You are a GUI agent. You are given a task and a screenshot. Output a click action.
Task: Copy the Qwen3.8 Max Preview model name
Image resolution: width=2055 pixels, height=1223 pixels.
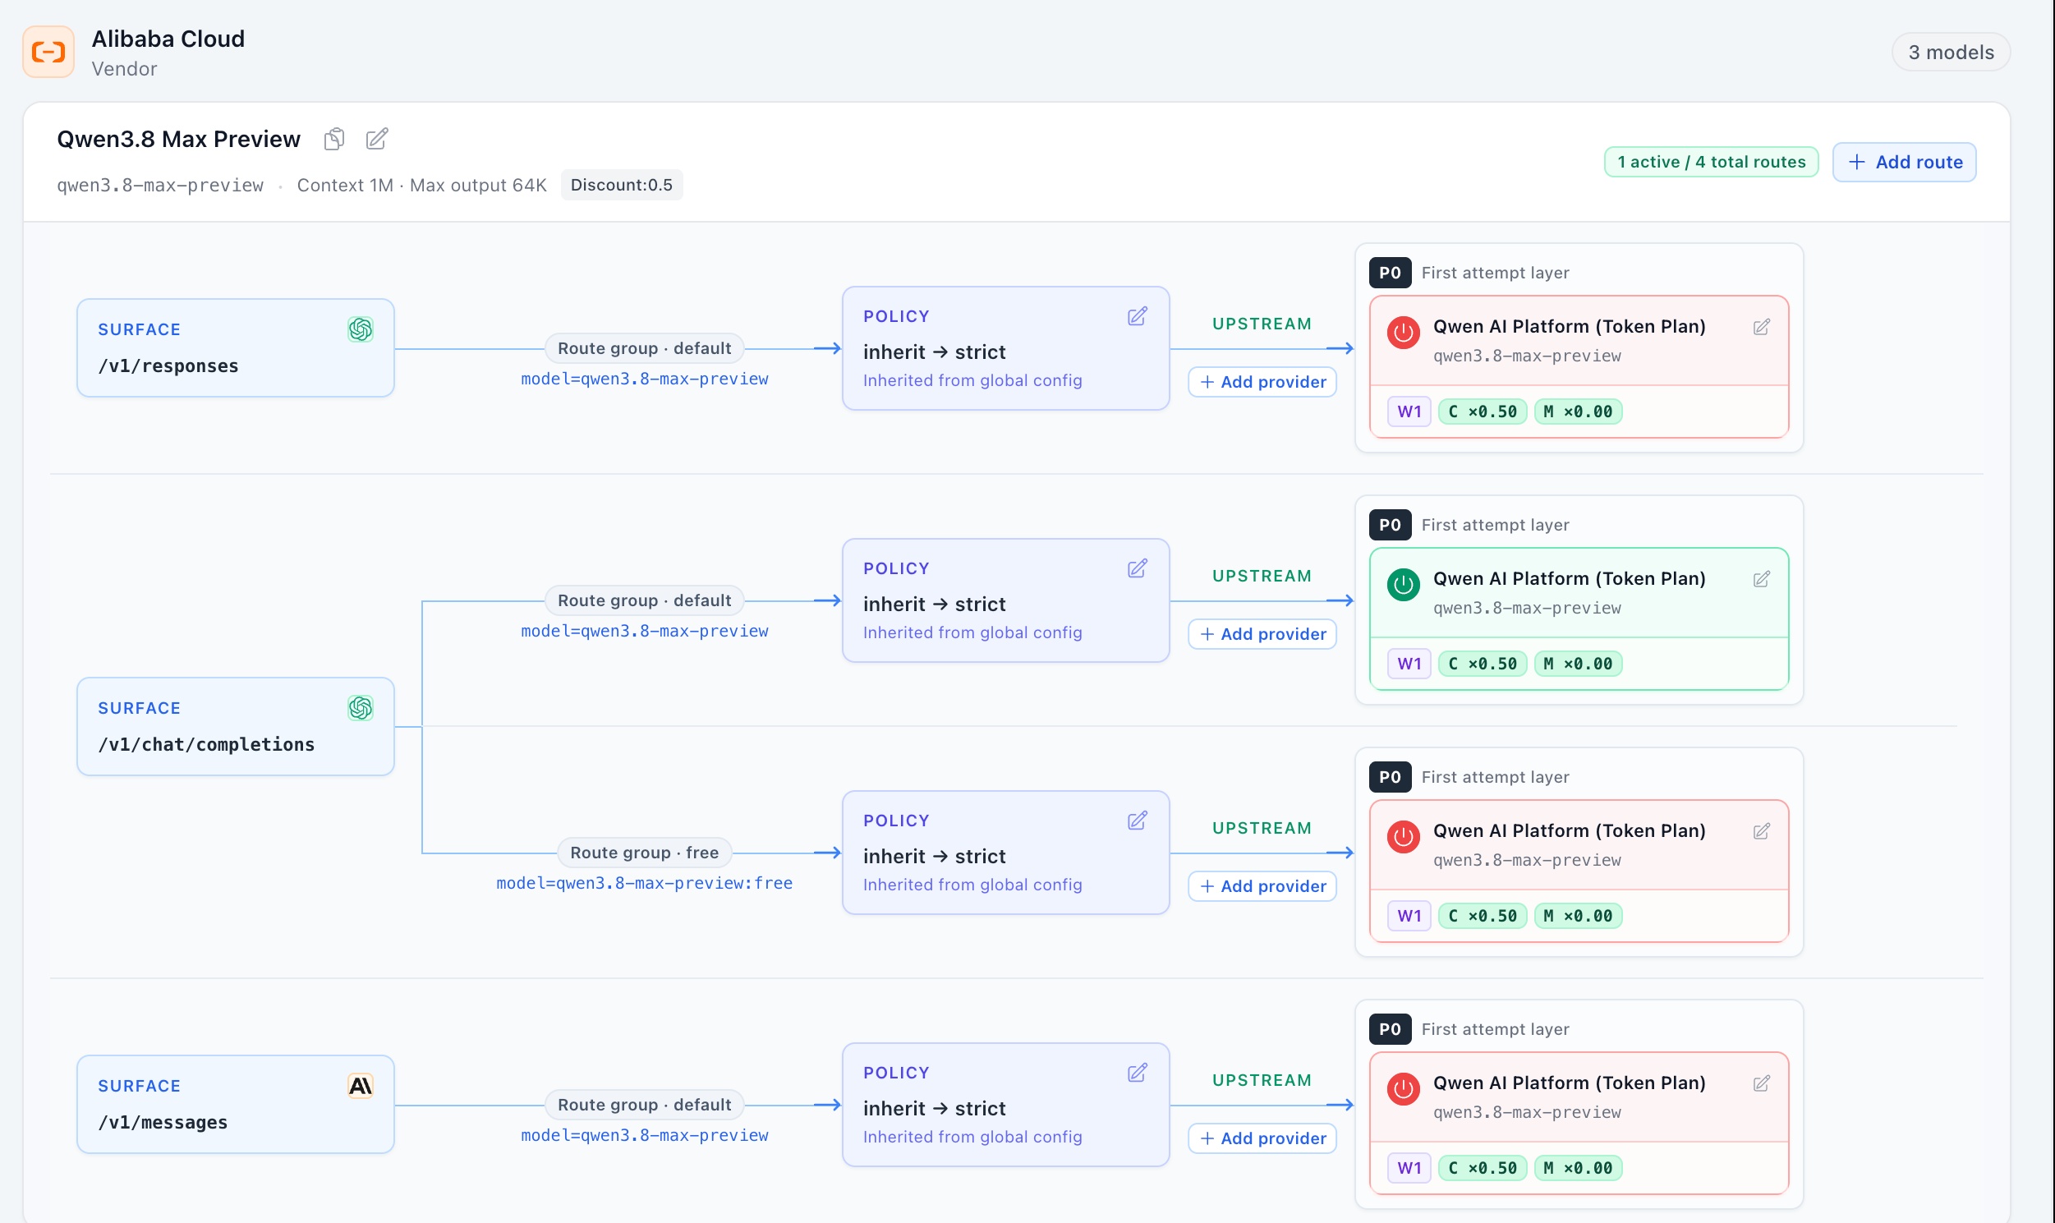[x=333, y=140]
